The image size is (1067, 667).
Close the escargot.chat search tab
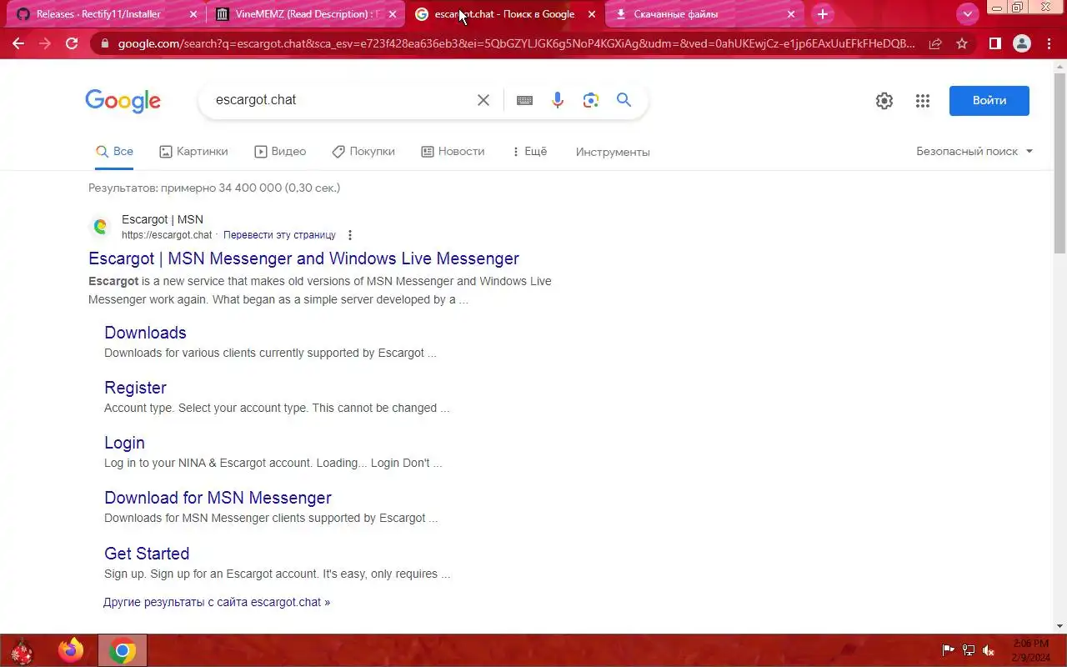click(x=592, y=14)
